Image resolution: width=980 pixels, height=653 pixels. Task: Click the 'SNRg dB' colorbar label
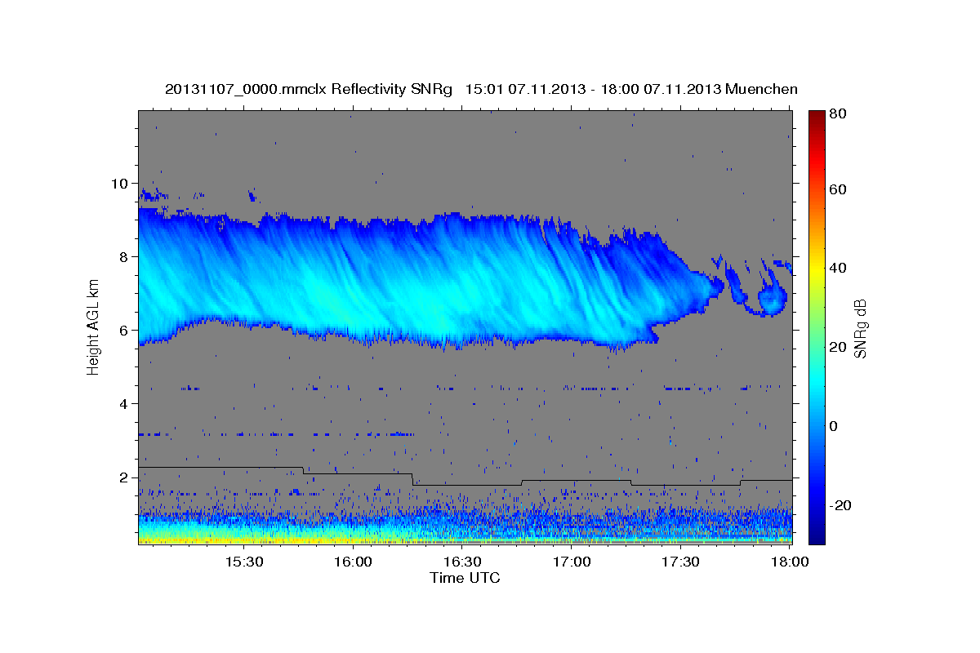tap(860, 330)
